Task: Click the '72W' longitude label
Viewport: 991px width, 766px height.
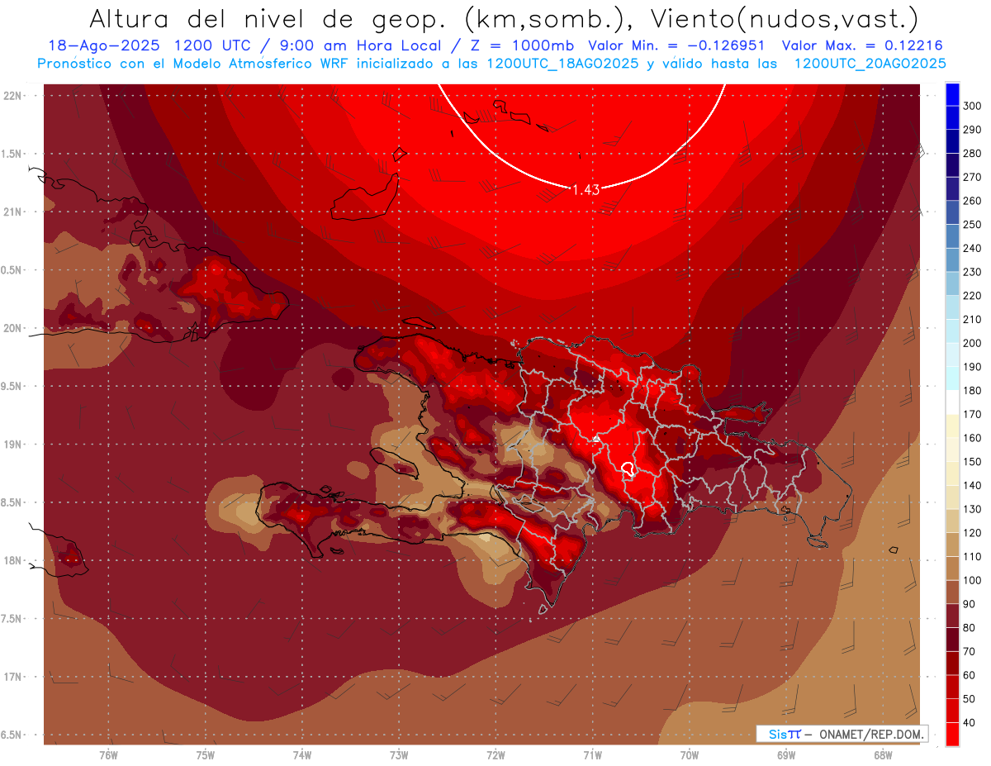Action: click(x=495, y=755)
